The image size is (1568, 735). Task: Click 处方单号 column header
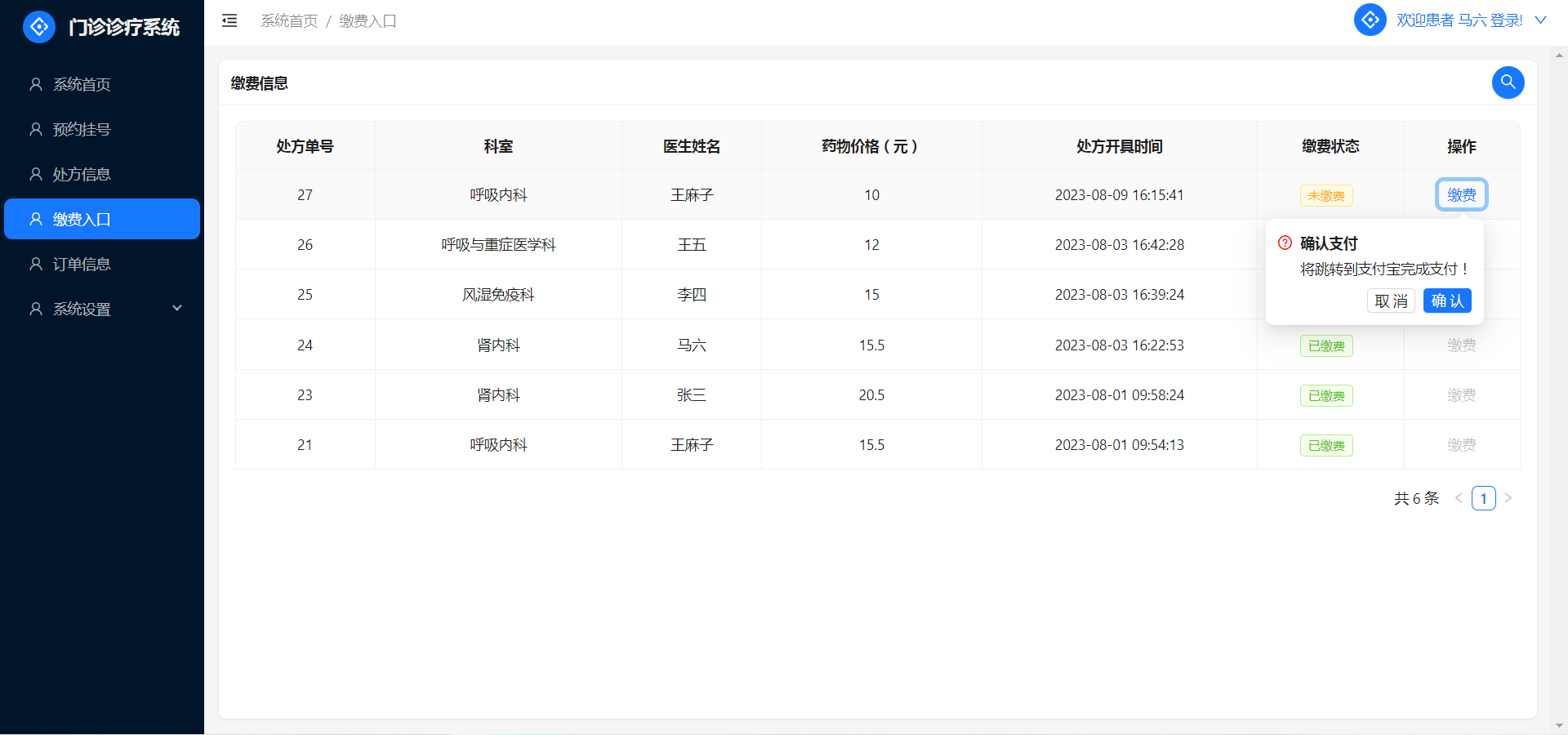coord(305,146)
